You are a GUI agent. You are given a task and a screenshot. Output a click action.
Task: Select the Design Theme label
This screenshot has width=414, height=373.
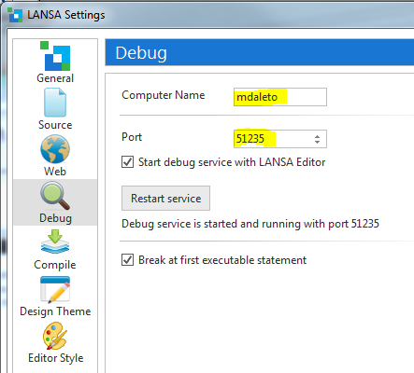(55, 311)
